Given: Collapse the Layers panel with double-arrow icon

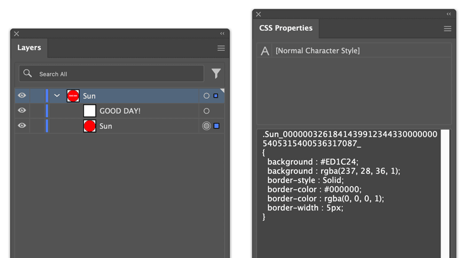Looking at the screenshot, I should pos(222,33).
